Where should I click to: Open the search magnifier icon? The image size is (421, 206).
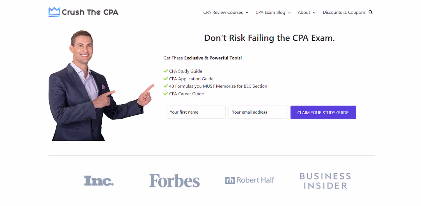pos(370,12)
